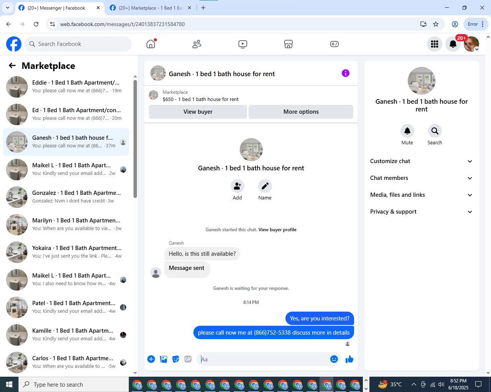Image resolution: width=491 pixels, height=392 pixels.
Task: Click the 'Hello, is this still available?' message
Action: point(202,254)
